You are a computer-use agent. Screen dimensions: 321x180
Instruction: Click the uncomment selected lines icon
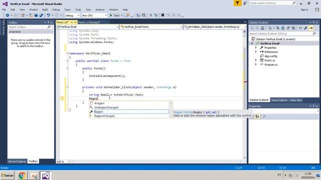(156, 15)
